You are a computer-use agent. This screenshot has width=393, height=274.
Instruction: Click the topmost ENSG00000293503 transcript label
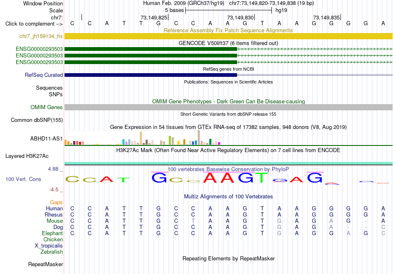[39, 49]
